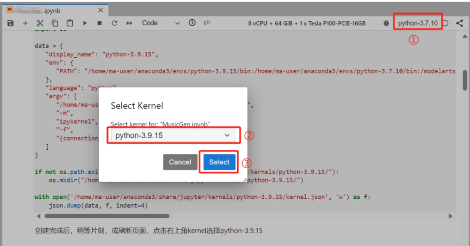Switch kernel via python-3.7.10 label
470x246 pixels.
[x=418, y=23]
